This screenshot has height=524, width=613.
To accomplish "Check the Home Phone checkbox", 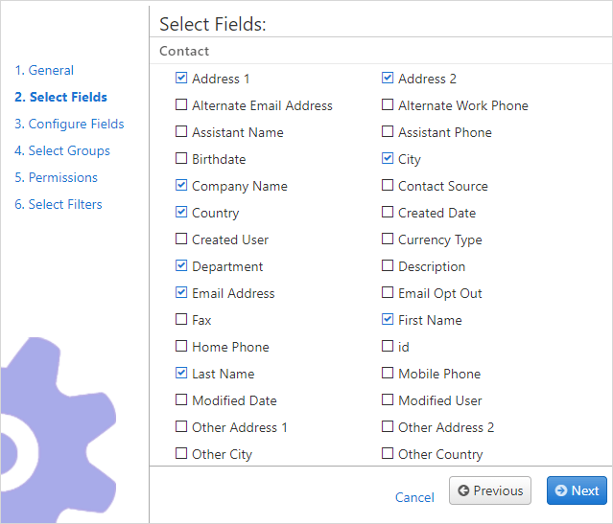I will (x=181, y=346).
